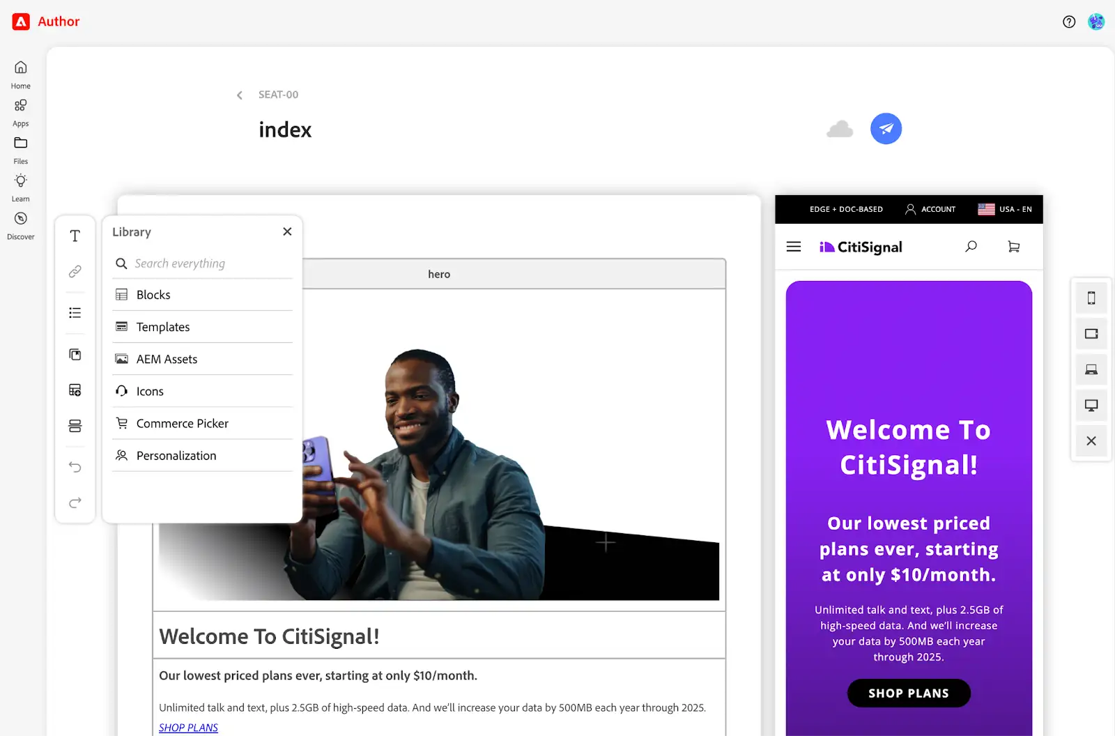Open the help icon at top right
The width and height of the screenshot is (1115, 736).
(1069, 22)
